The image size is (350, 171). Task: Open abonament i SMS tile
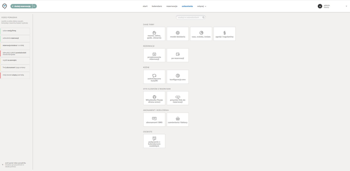154,119
